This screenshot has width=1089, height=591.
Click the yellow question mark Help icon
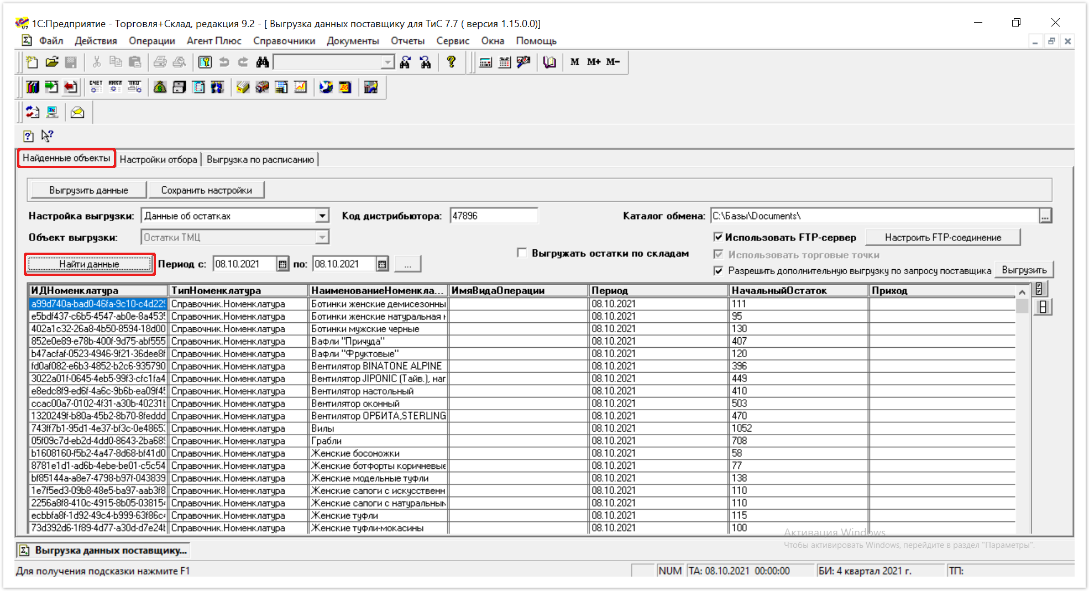point(451,62)
